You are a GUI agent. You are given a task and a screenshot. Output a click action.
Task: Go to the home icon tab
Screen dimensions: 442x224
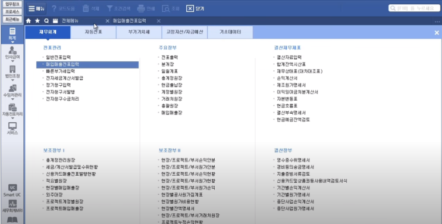click(28, 21)
